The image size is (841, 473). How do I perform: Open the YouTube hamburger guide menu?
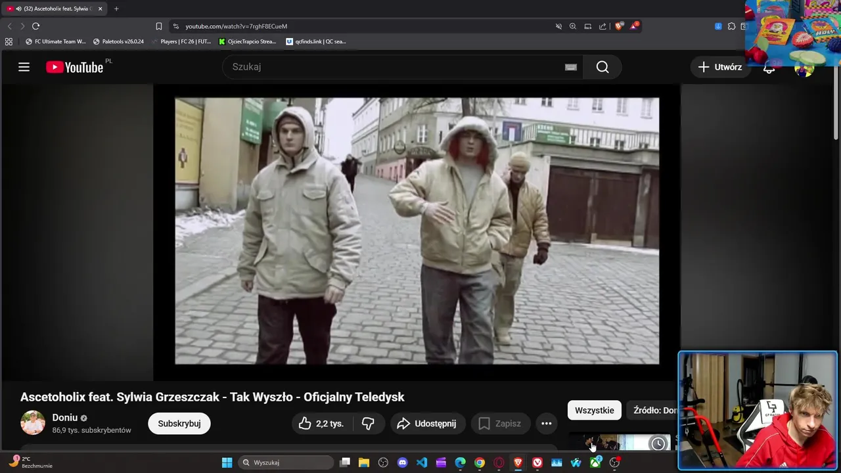24,67
